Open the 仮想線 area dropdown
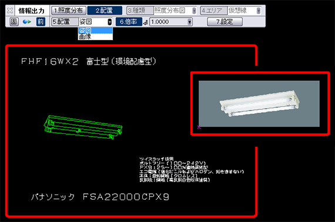The image size is (335, 222). tap(244, 11)
